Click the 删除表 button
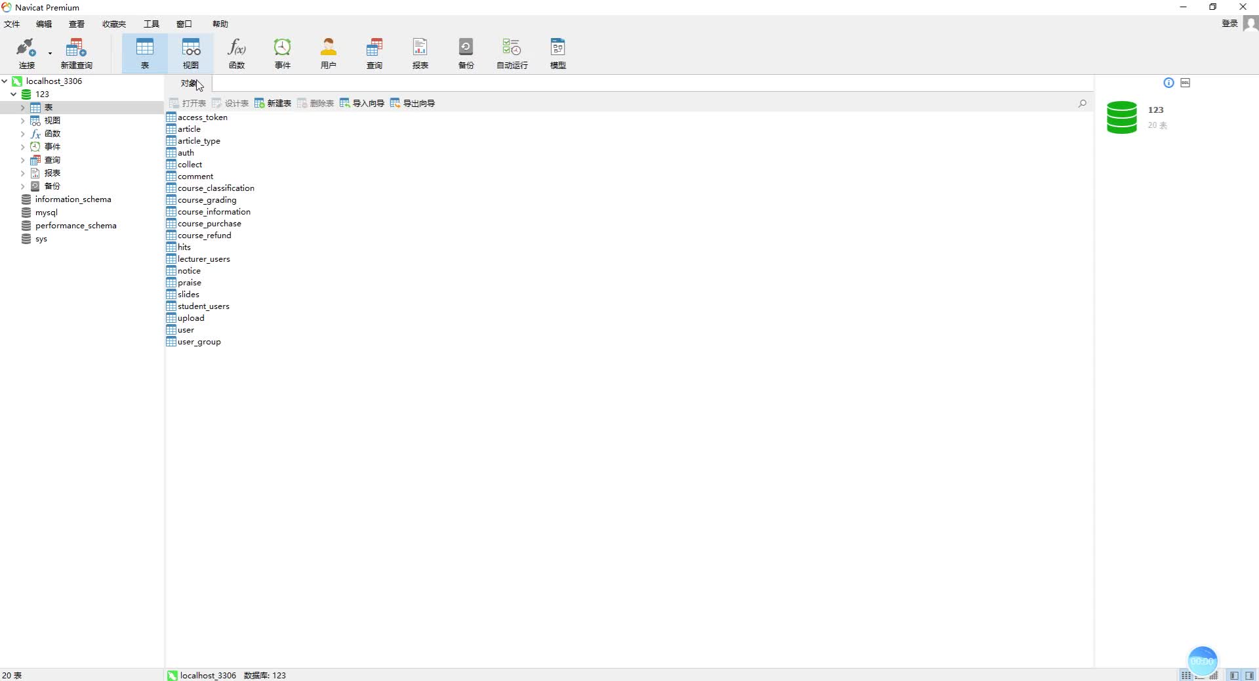 [315, 103]
